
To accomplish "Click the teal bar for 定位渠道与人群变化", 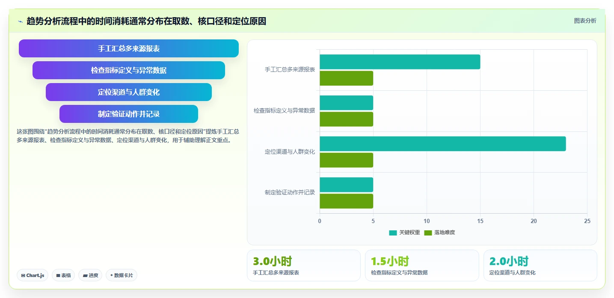I will tap(442, 143).
